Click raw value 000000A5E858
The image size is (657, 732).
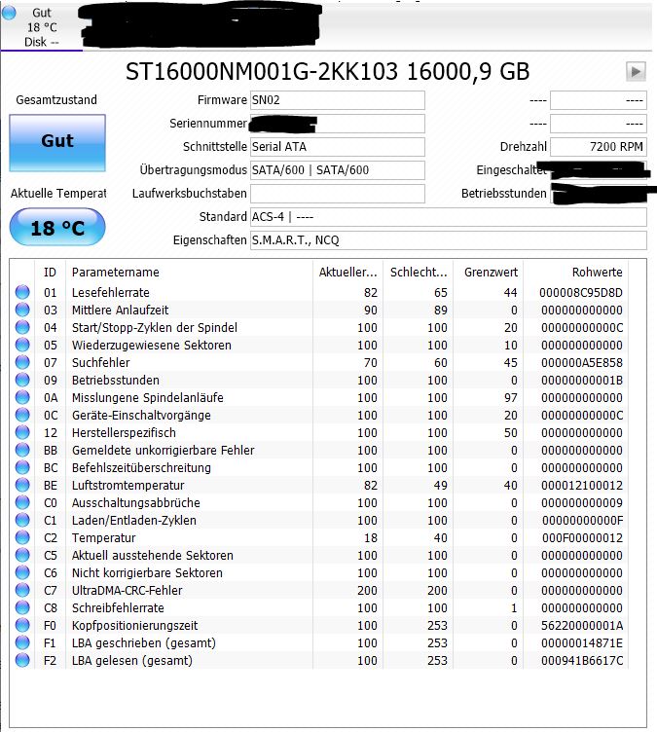(582, 363)
